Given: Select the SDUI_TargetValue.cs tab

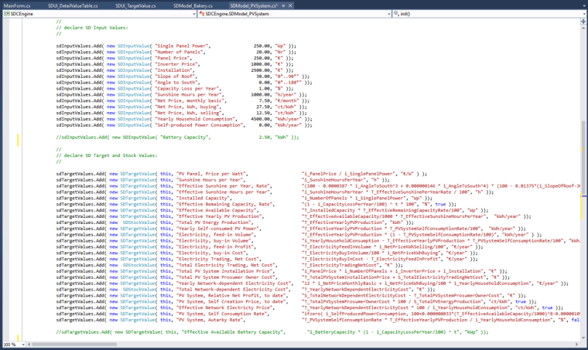Looking at the screenshot, I should 135,5.
